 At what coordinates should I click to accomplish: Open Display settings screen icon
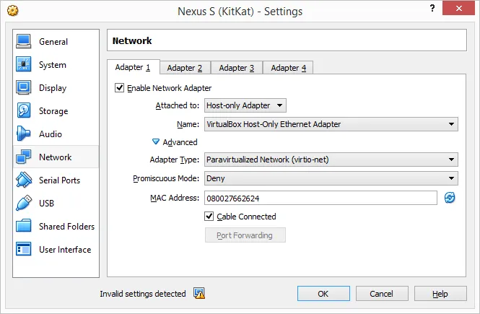pos(24,88)
